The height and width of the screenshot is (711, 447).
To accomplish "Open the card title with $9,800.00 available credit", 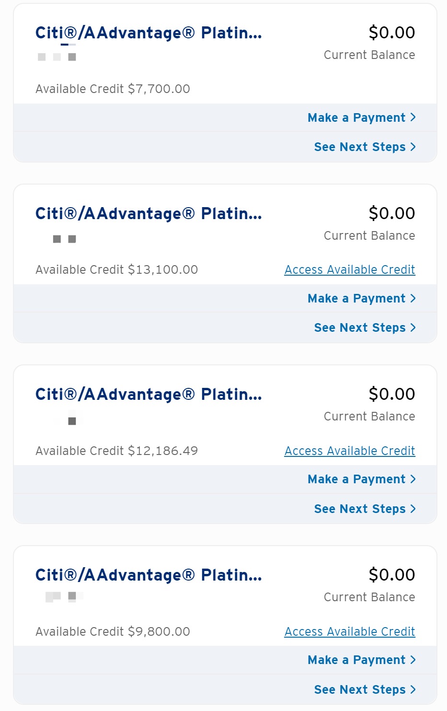I will point(149,575).
